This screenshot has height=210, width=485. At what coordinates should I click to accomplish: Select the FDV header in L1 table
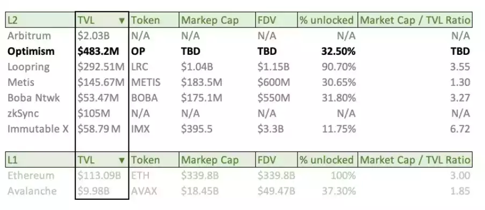[x=277, y=160]
